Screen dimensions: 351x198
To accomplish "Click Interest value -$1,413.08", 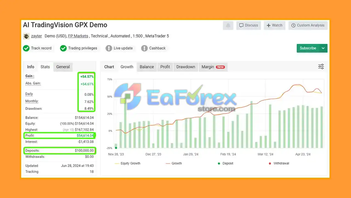I will click(86, 142).
